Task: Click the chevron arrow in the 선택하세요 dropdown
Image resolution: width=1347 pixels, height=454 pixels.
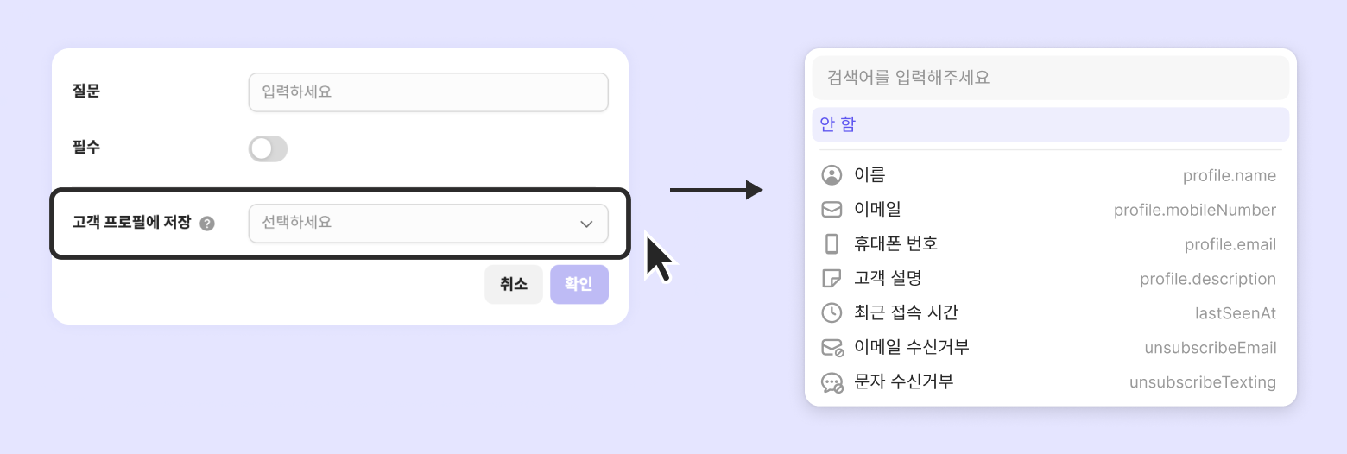Action: coord(586,224)
